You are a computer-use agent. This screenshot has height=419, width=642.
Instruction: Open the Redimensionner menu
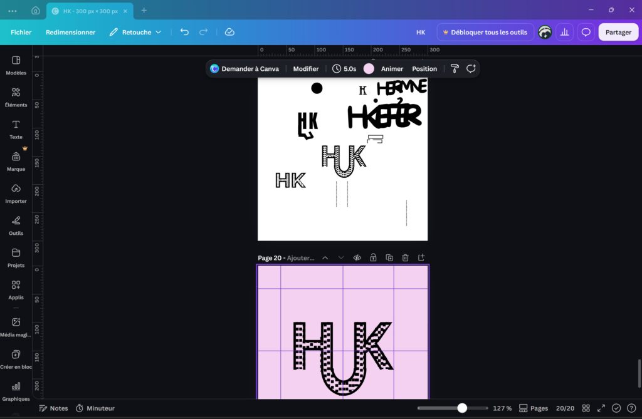tap(70, 32)
